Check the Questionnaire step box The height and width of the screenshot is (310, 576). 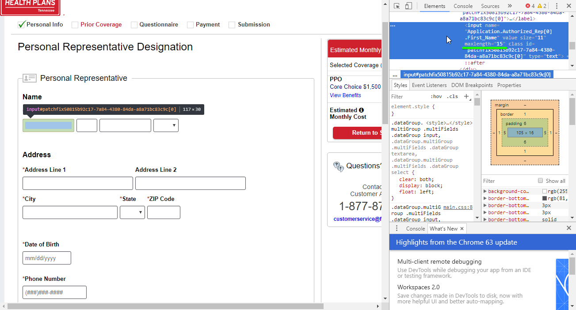[134, 25]
